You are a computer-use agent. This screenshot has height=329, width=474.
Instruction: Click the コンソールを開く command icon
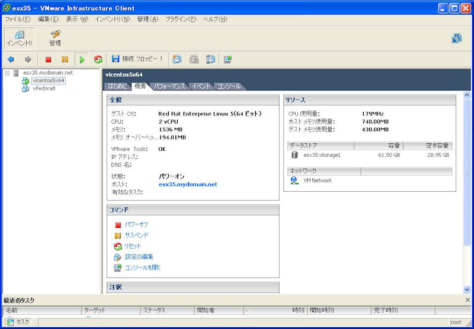tap(117, 267)
